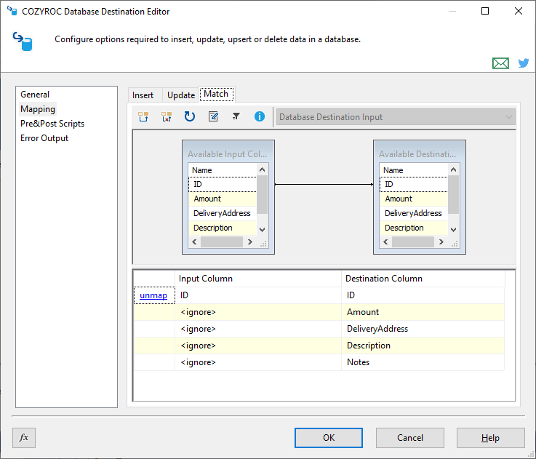Click DeliveryAddress destination cell in mapping grid
This screenshot has width=536, height=459.
click(x=423, y=329)
